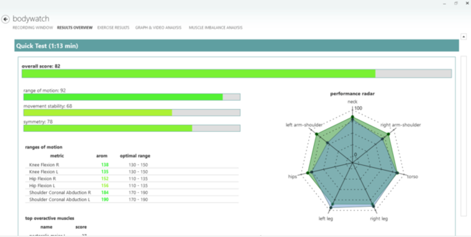Click the arom column header
The width and height of the screenshot is (471, 237).
click(102, 156)
